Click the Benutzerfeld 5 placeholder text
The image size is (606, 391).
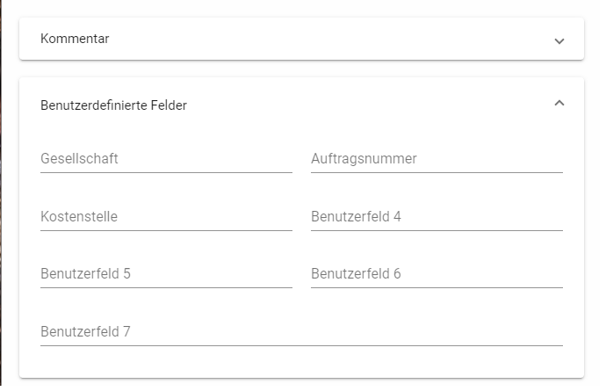[x=85, y=273]
